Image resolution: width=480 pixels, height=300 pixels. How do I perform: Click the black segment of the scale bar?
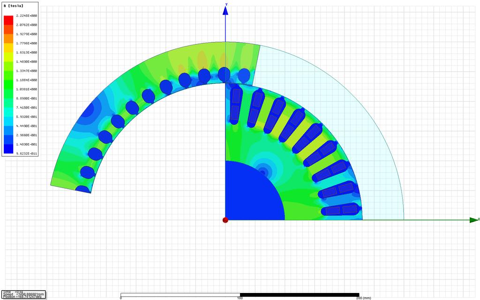300,295
